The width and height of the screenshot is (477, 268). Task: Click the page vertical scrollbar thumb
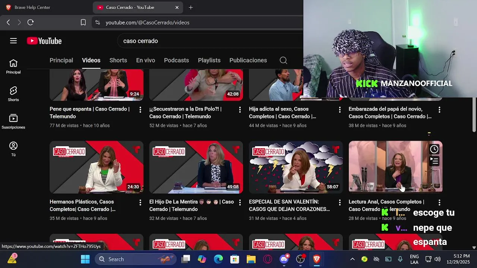474,114
